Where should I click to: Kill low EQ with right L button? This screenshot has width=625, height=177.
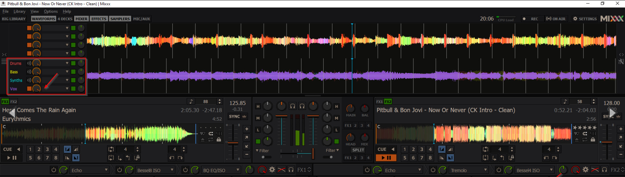click(336, 130)
